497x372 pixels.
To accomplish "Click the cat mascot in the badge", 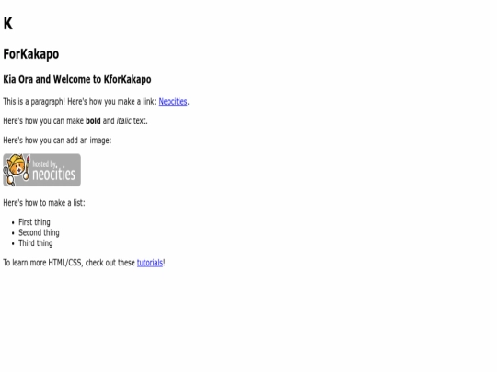I will (17, 170).
